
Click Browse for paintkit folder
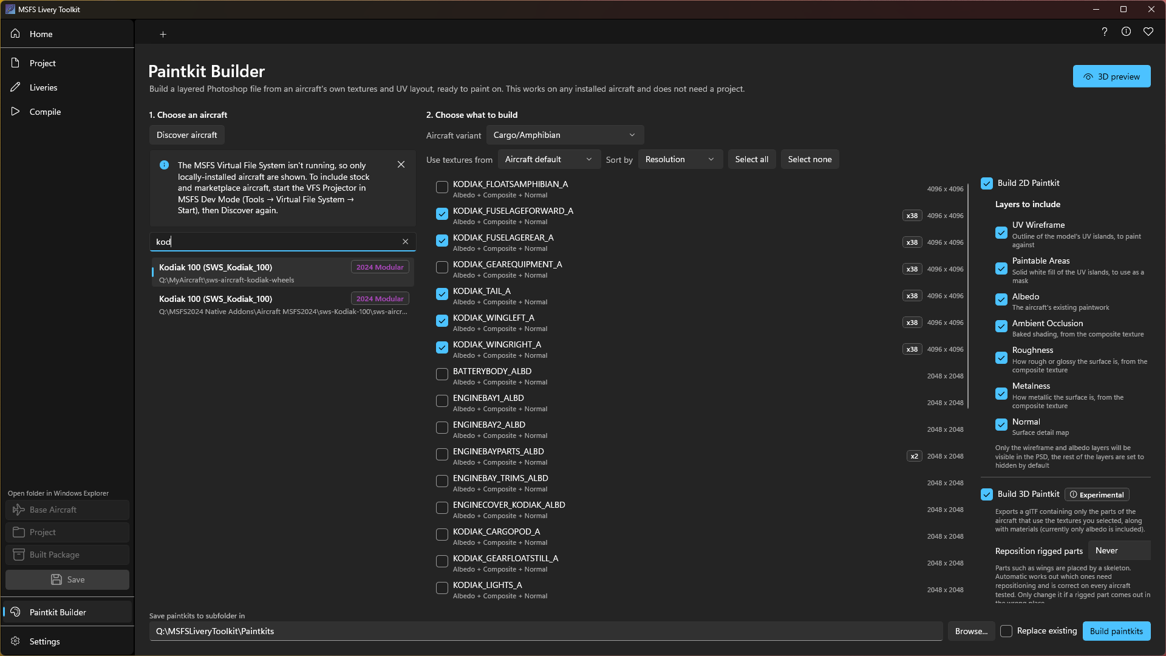click(971, 631)
